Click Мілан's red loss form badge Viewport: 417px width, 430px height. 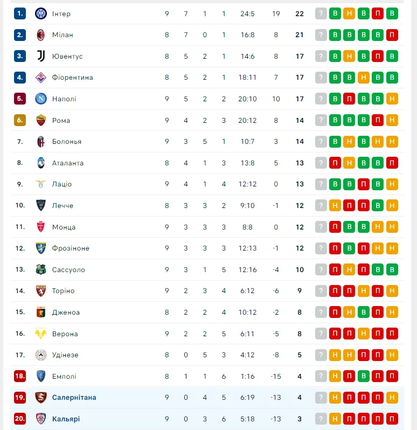click(x=392, y=35)
